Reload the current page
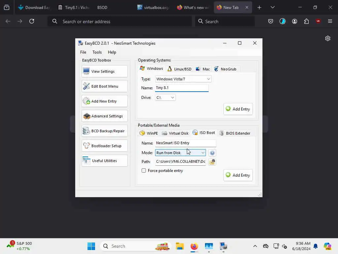The width and height of the screenshot is (338, 254). click(32, 21)
